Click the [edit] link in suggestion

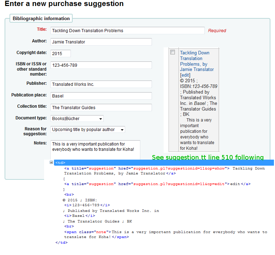pyautogui.click(x=185, y=75)
